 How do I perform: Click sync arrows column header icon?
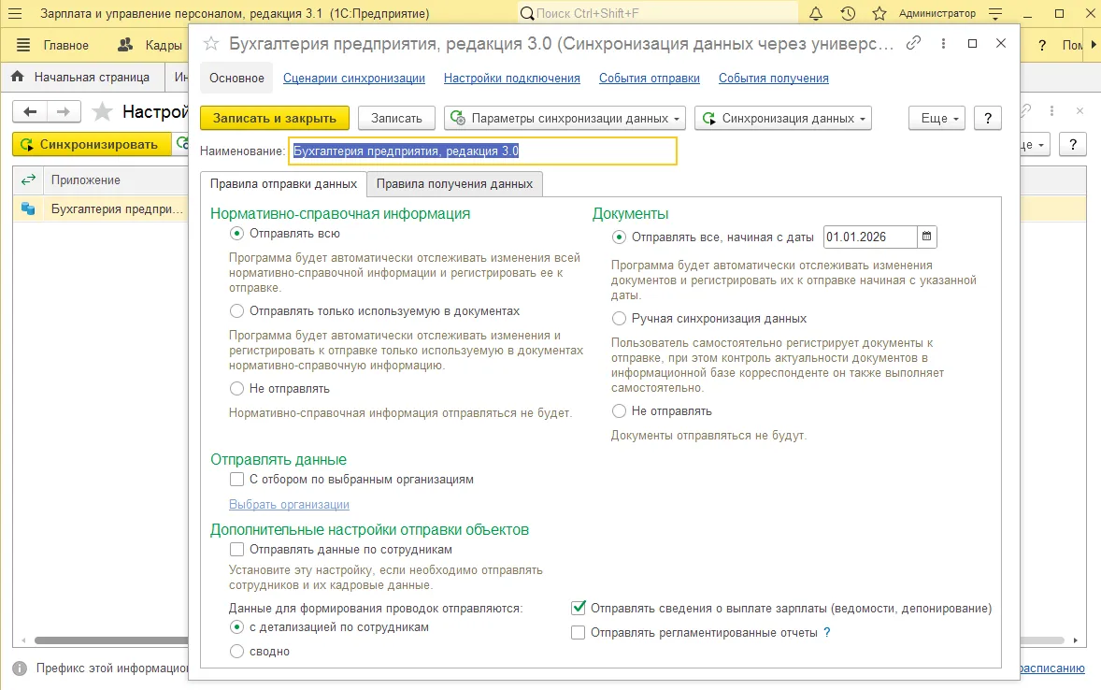[x=28, y=180]
